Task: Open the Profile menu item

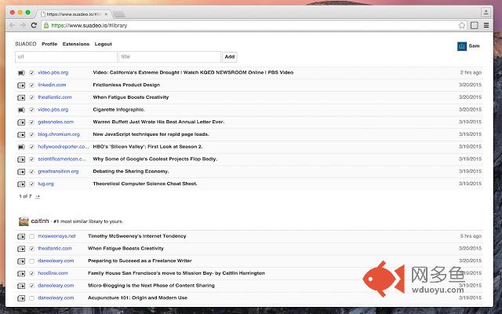Action: point(49,44)
